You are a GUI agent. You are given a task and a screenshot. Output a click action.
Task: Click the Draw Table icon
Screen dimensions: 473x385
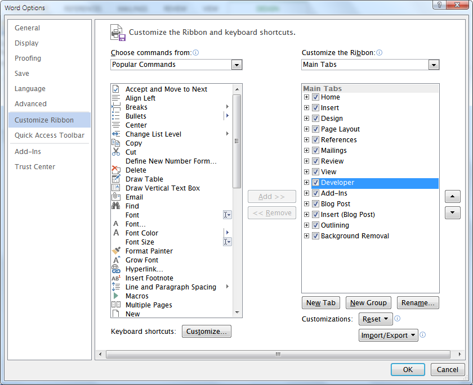(116, 179)
